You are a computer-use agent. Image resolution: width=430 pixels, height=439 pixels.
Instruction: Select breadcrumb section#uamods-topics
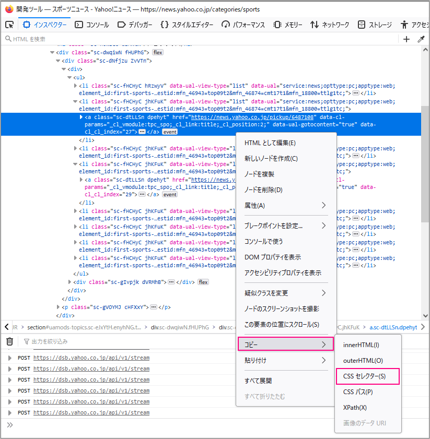[x=84, y=327]
